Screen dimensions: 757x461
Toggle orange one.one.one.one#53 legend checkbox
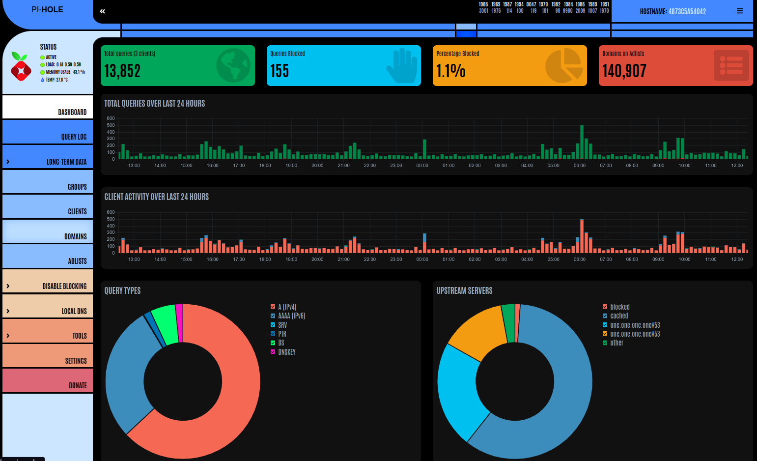tap(605, 334)
